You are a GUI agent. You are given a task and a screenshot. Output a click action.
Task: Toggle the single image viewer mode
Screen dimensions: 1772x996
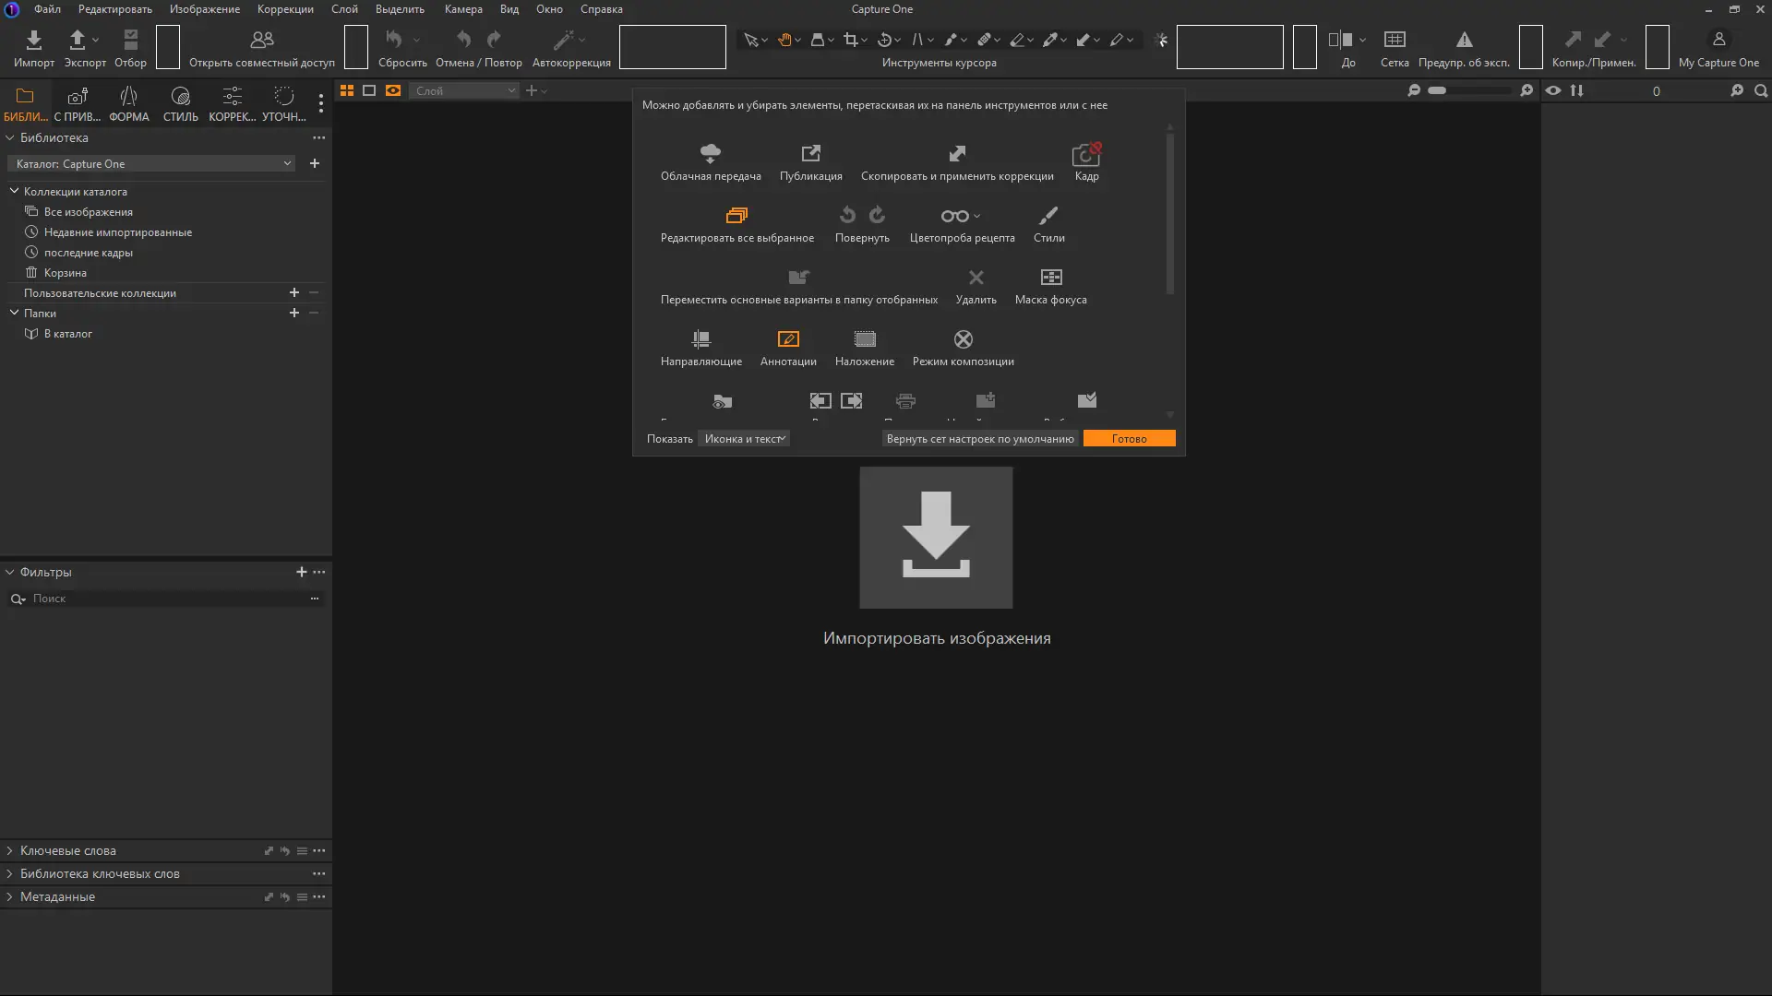pos(369,90)
